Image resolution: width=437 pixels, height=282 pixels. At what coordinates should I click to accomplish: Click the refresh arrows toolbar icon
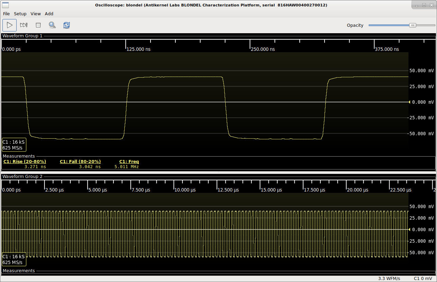[x=67, y=25]
